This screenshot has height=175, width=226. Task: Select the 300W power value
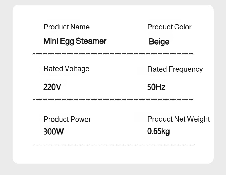point(53,132)
